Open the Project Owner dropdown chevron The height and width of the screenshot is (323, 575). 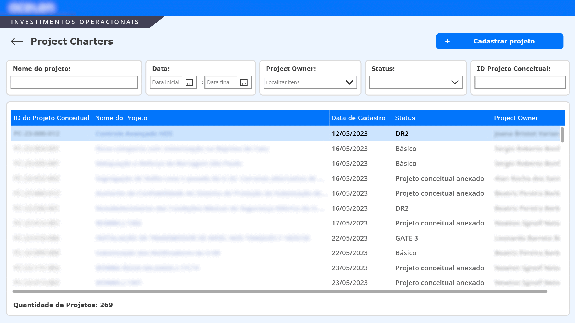point(349,82)
